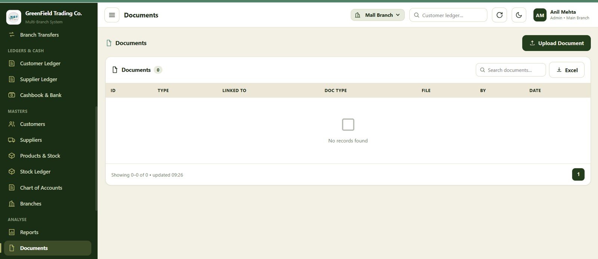Click the magnifier icon in Search documents
The image size is (598, 259).
(x=483, y=70)
